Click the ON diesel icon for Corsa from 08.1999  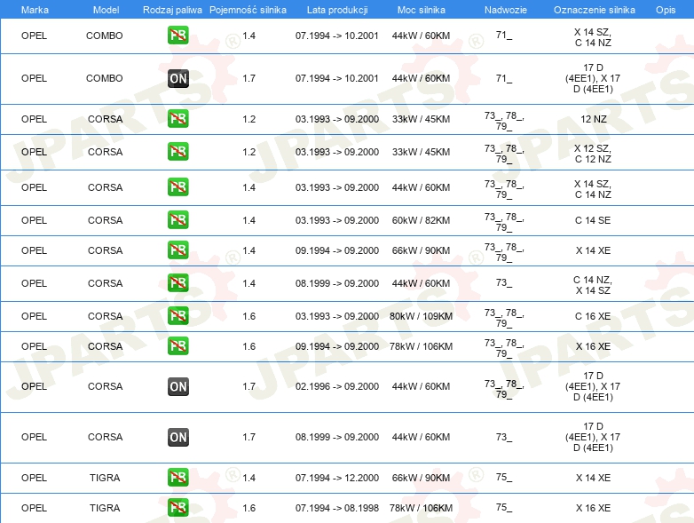coord(177,437)
